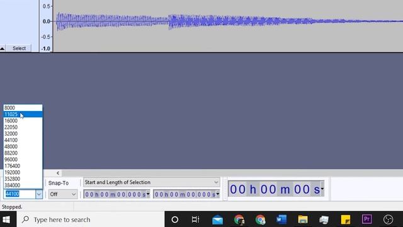Open Task View on the taskbar
Viewport: 403px width, 227px height.
click(x=196, y=219)
